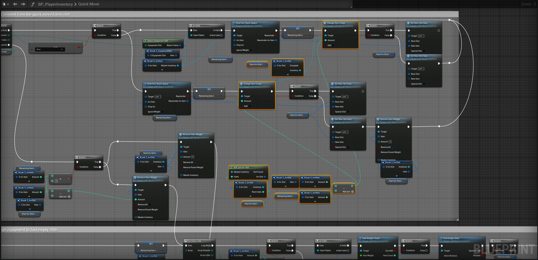Expand Break S_InvSlot overlapping the Remove Item Weight node

coord(396,176)
